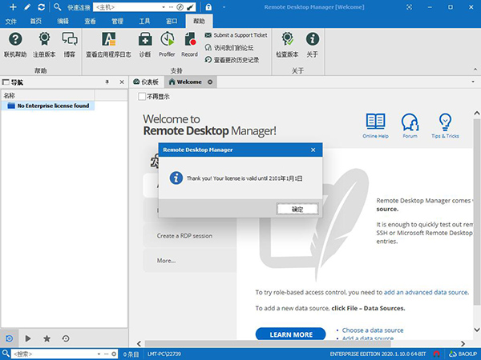Click the 名称 column header

coord(48,95)
